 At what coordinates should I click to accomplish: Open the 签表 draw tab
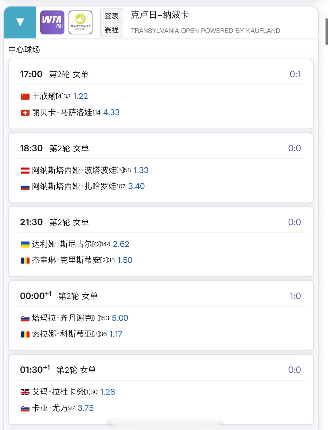112,16
